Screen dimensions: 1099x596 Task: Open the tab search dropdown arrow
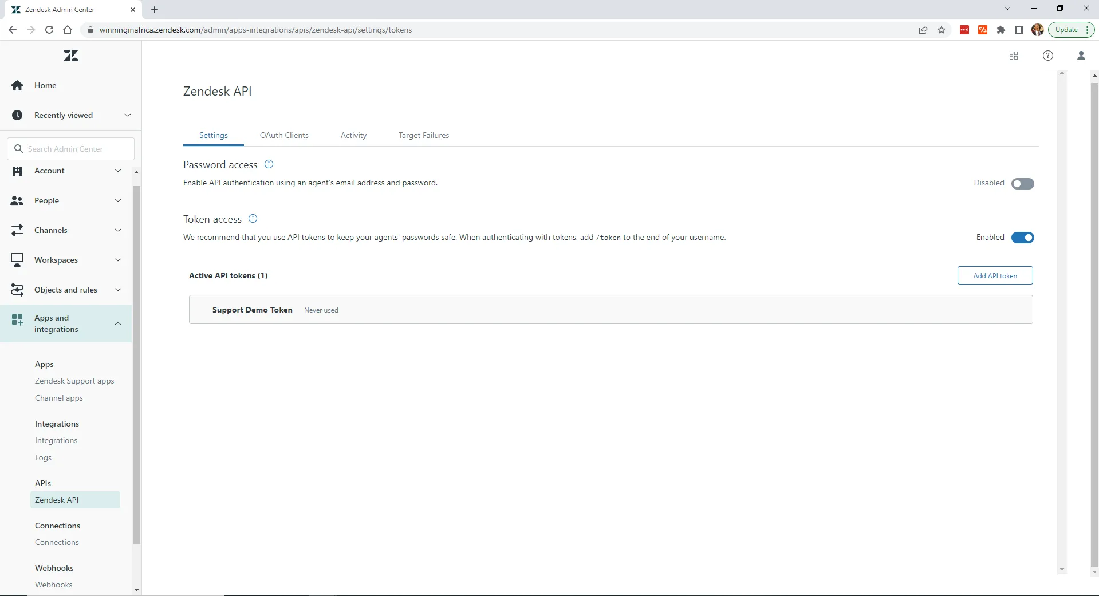click(1007, 9)
